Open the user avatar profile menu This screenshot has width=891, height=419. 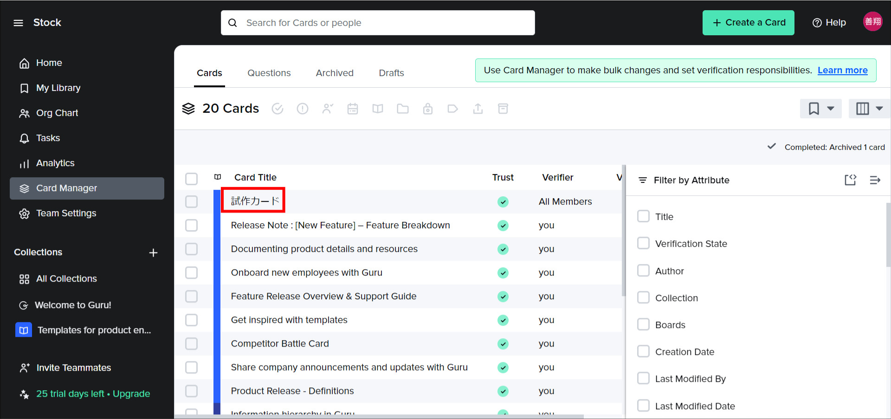872,22
